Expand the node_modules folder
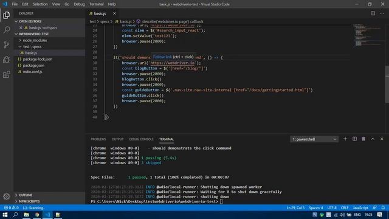389x219 pixels. (35, 40)
